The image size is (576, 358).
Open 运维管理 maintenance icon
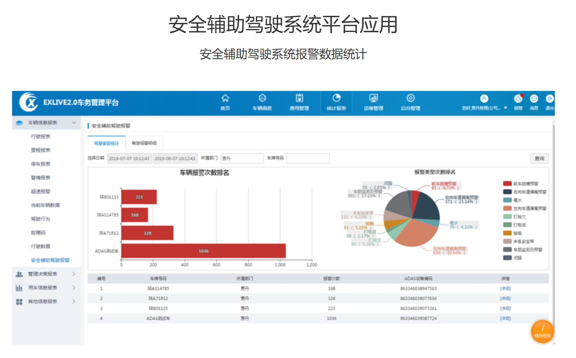tap(373, 98)
